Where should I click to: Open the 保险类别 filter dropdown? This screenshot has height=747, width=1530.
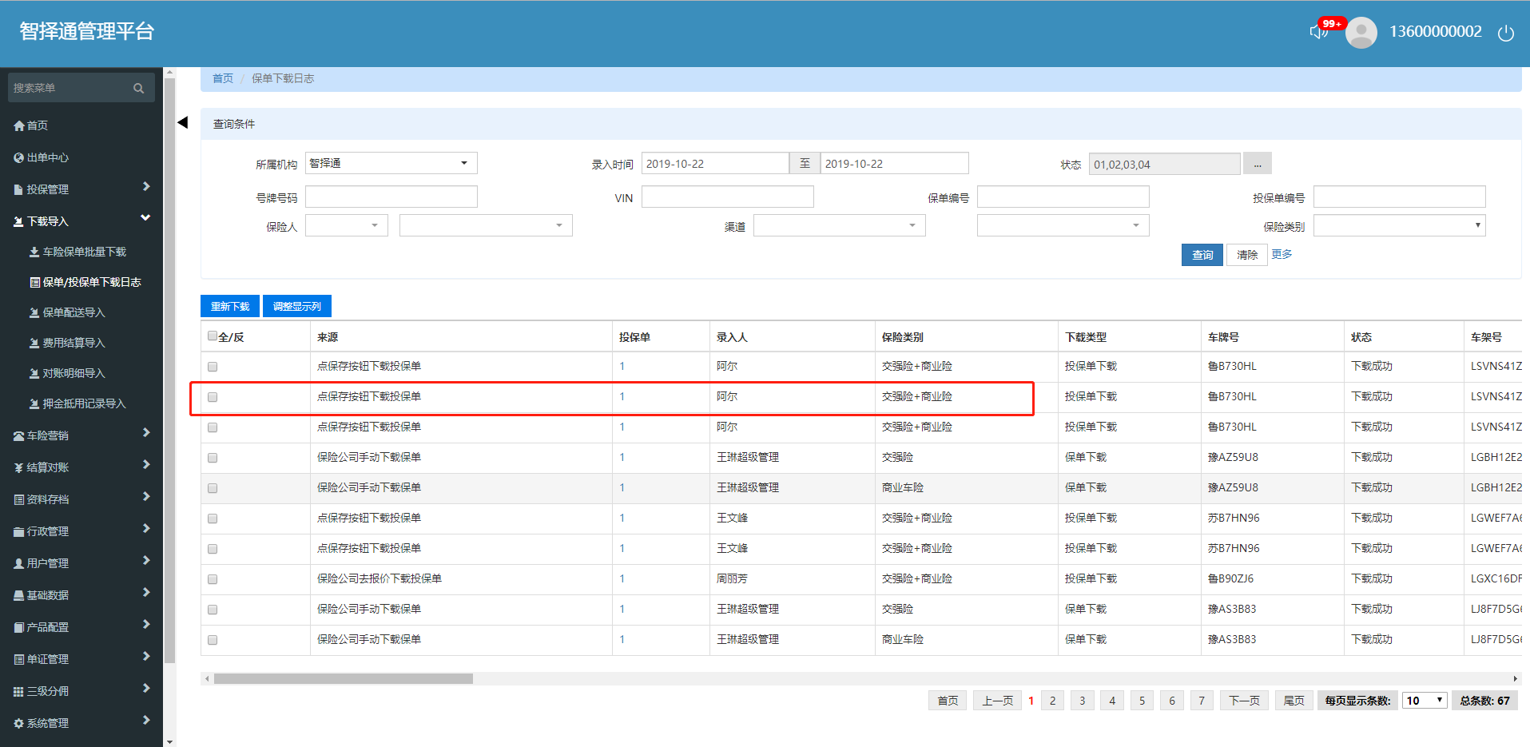pos(1399,226)
